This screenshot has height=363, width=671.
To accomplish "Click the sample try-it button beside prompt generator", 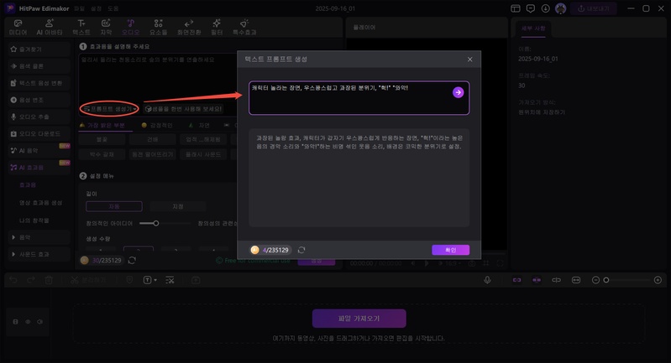I will point(183,109).
